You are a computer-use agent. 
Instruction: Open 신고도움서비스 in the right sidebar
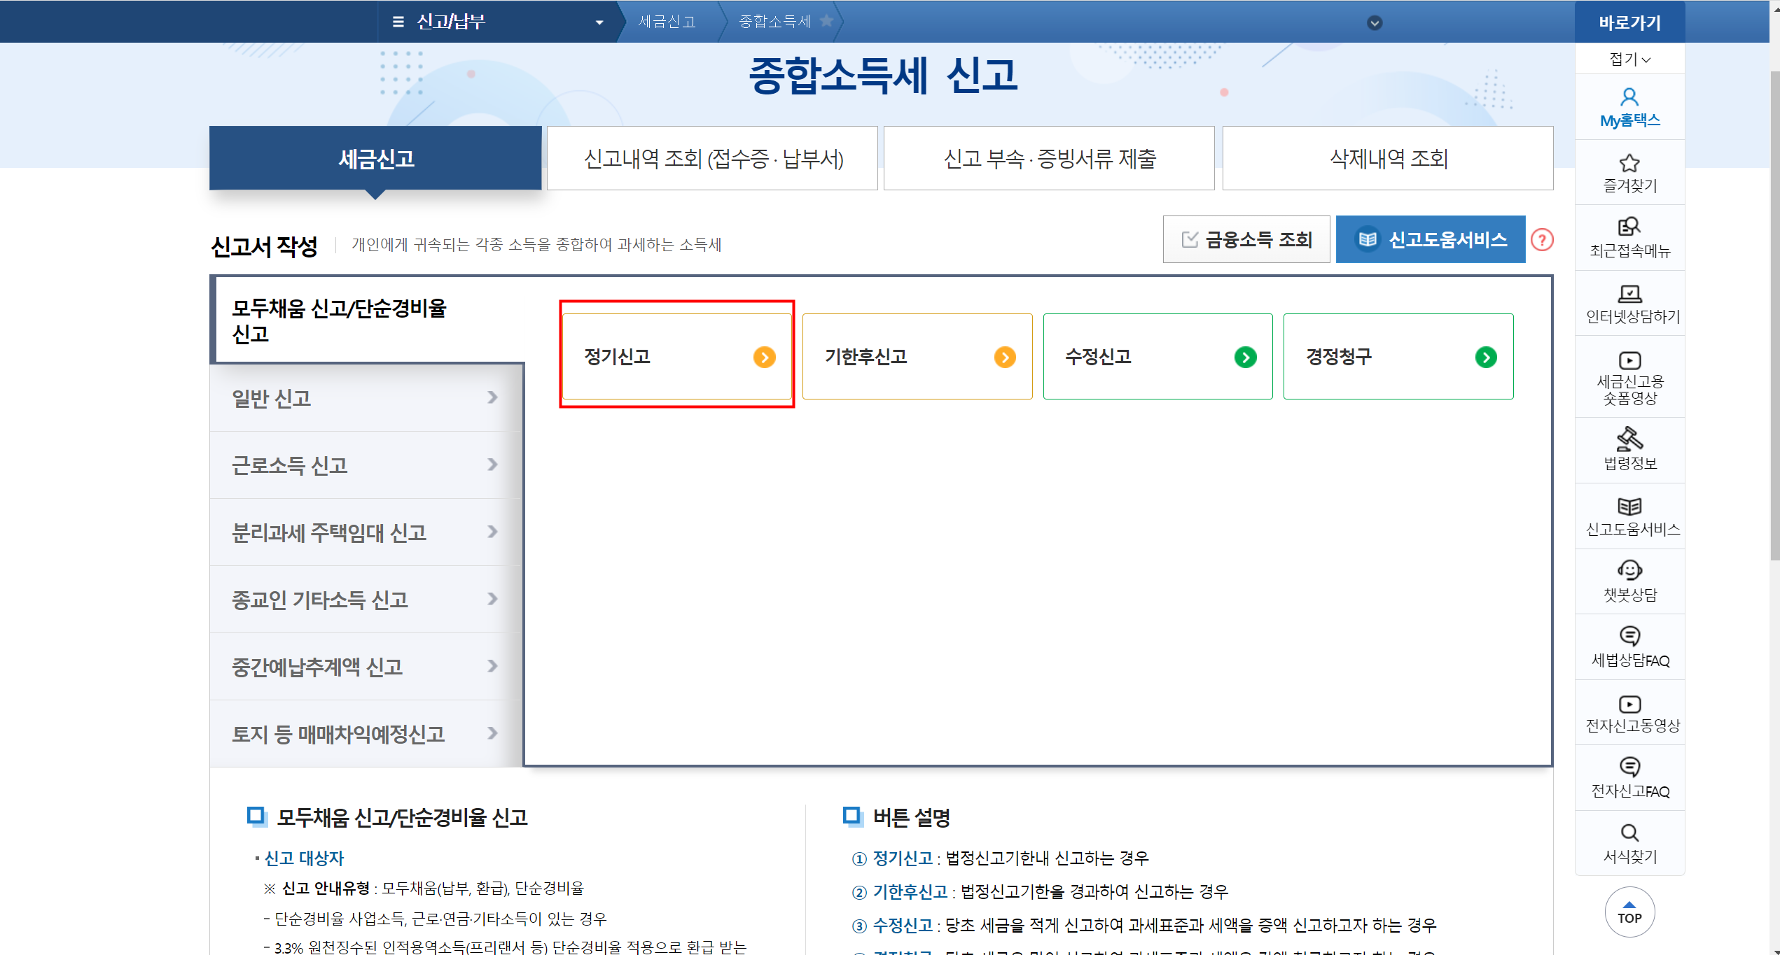[x=1629, y=517]
